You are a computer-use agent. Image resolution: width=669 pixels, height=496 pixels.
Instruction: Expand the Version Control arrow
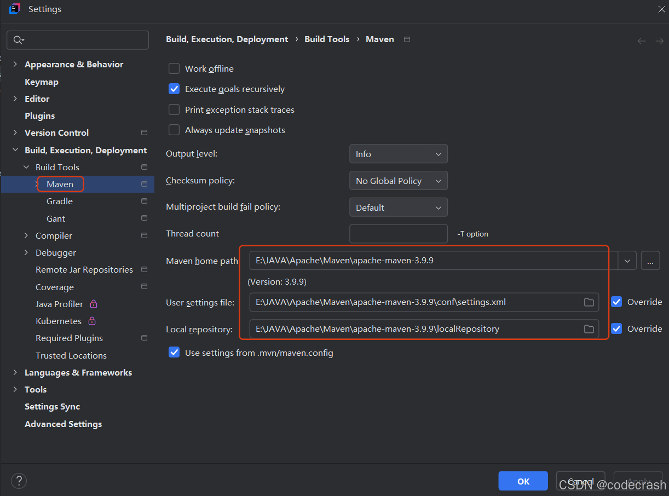15,132
